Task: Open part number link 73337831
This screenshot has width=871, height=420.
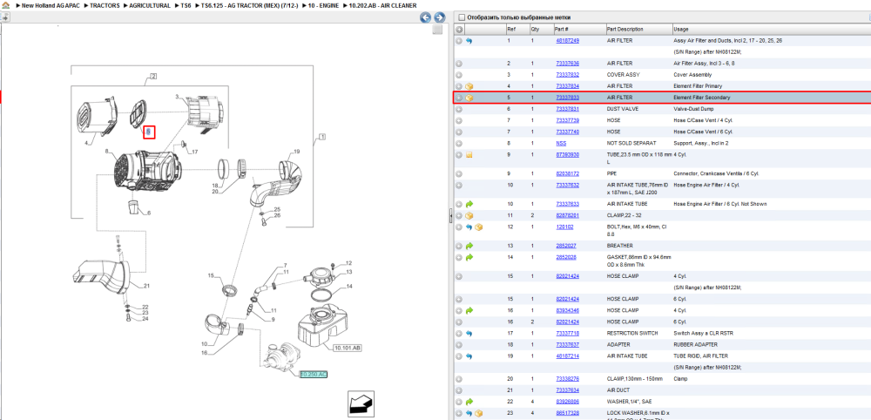Action: (x=568, y=110)
